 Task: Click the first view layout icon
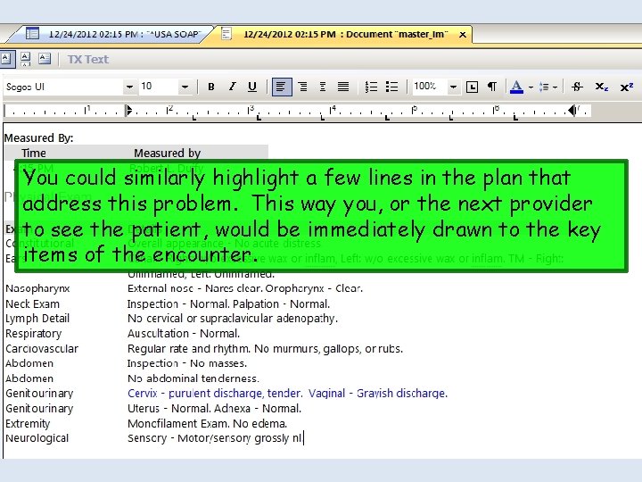pyautogui.click(x=6, y=59)
